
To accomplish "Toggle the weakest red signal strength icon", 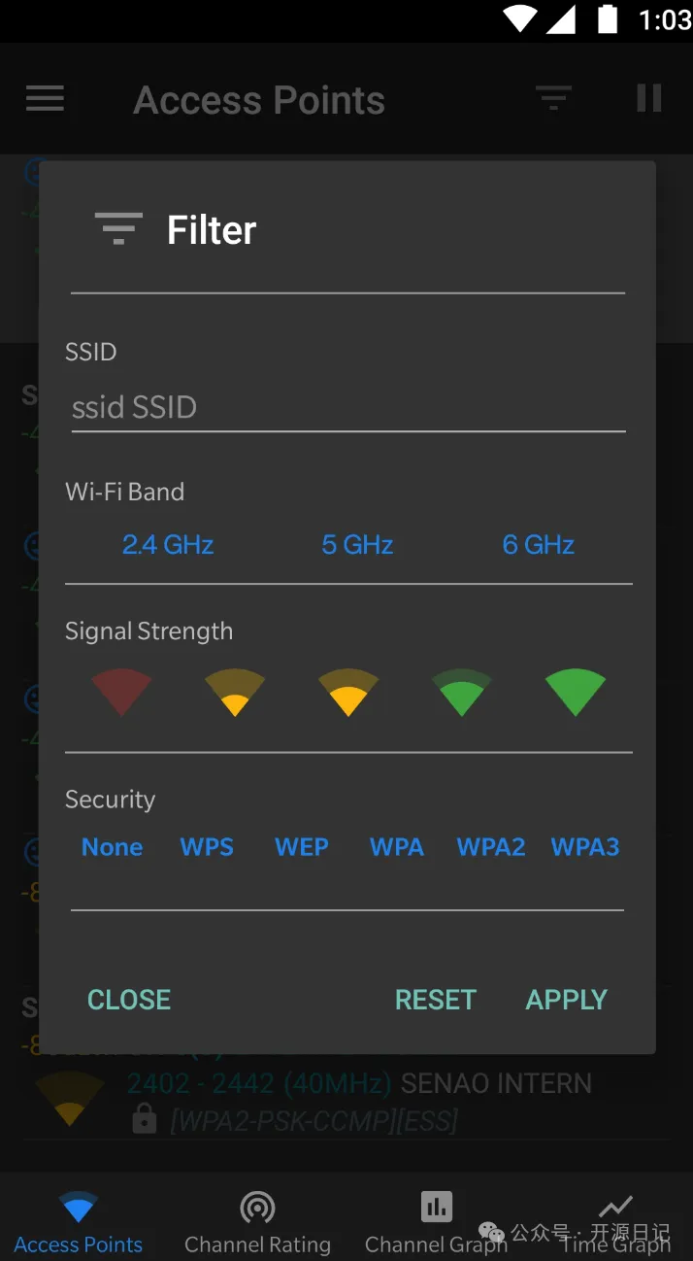I will click(121, 692).
